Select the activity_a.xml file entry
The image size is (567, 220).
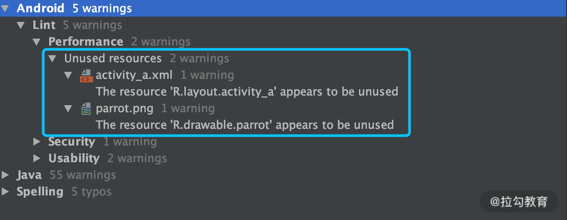(x=165, y=75)
